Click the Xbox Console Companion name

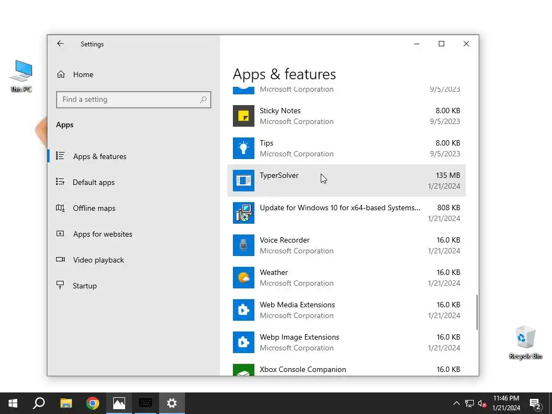point(303,369)
